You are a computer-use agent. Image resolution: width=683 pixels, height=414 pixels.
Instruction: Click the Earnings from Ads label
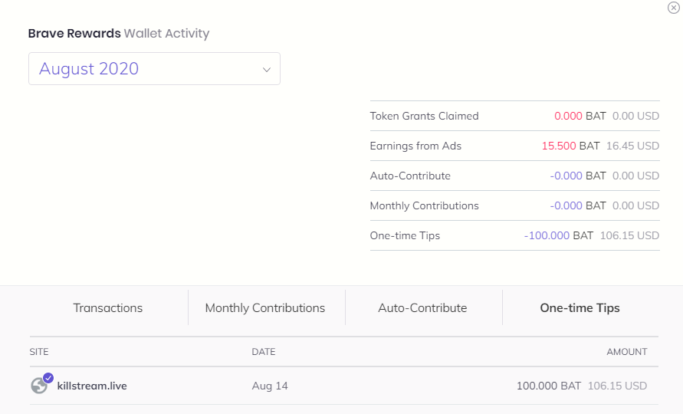click(415, 146)
